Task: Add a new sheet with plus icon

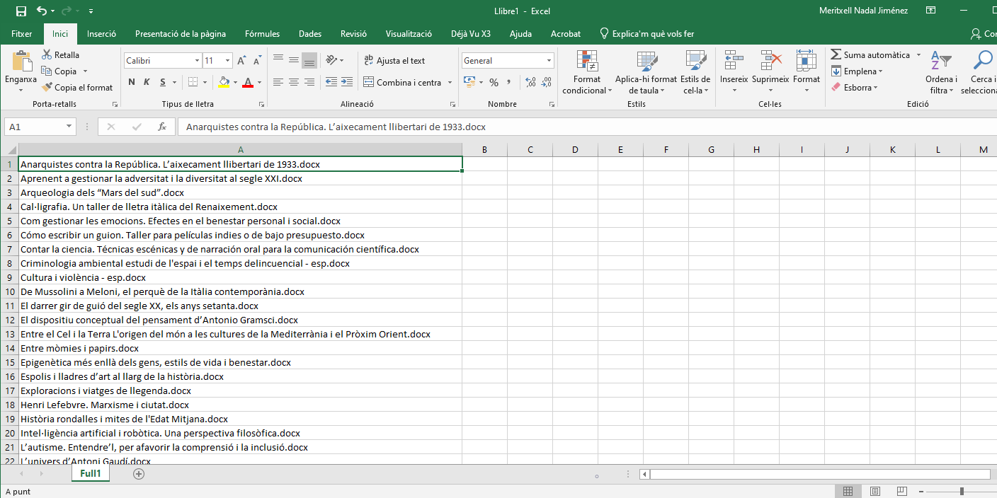Action: [x=139, y=474]
